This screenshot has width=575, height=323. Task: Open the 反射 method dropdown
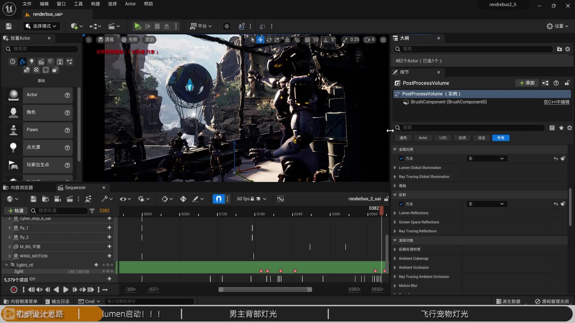tap(487, 204)
